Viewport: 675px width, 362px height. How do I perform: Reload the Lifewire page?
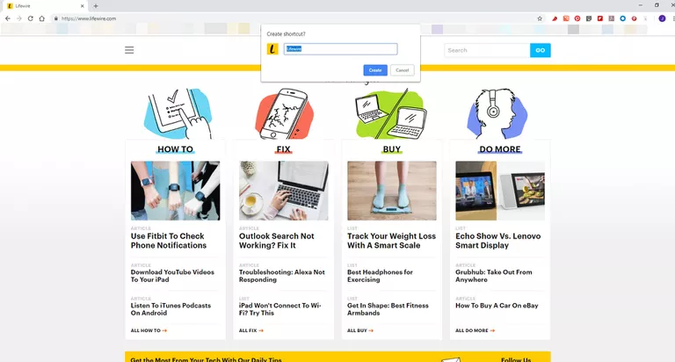pos(30,18)
